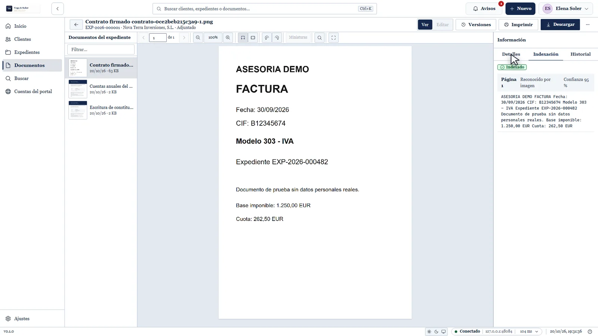Open the Detalles tab
This screenshot has height=336, width=598.
(511, 54)
